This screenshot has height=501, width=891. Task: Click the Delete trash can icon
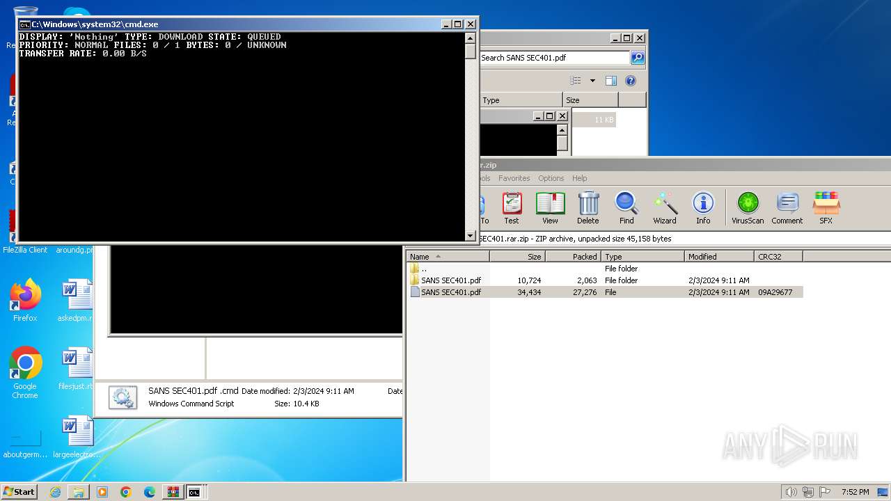pos(588,208)
